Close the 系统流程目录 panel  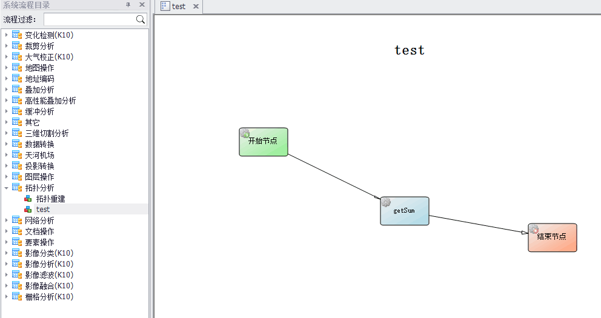142,5
